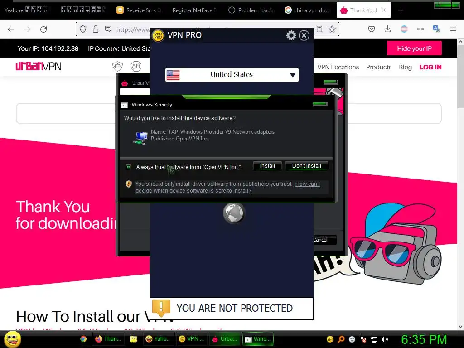The image size is (464, 348).
Task: Click YOU ARE NOT PROTECTED status bar
Action: pos(232,308)
